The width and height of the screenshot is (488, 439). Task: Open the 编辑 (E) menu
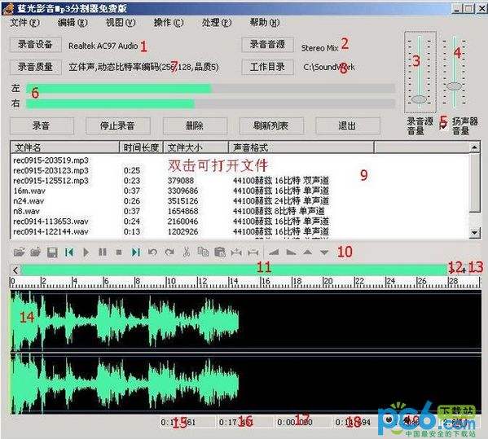pyautogui.click(x=73, y=23)
